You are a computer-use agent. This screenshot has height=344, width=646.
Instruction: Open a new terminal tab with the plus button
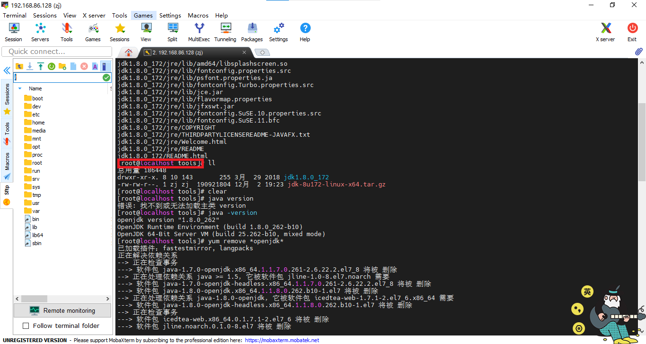pos(262,53)
